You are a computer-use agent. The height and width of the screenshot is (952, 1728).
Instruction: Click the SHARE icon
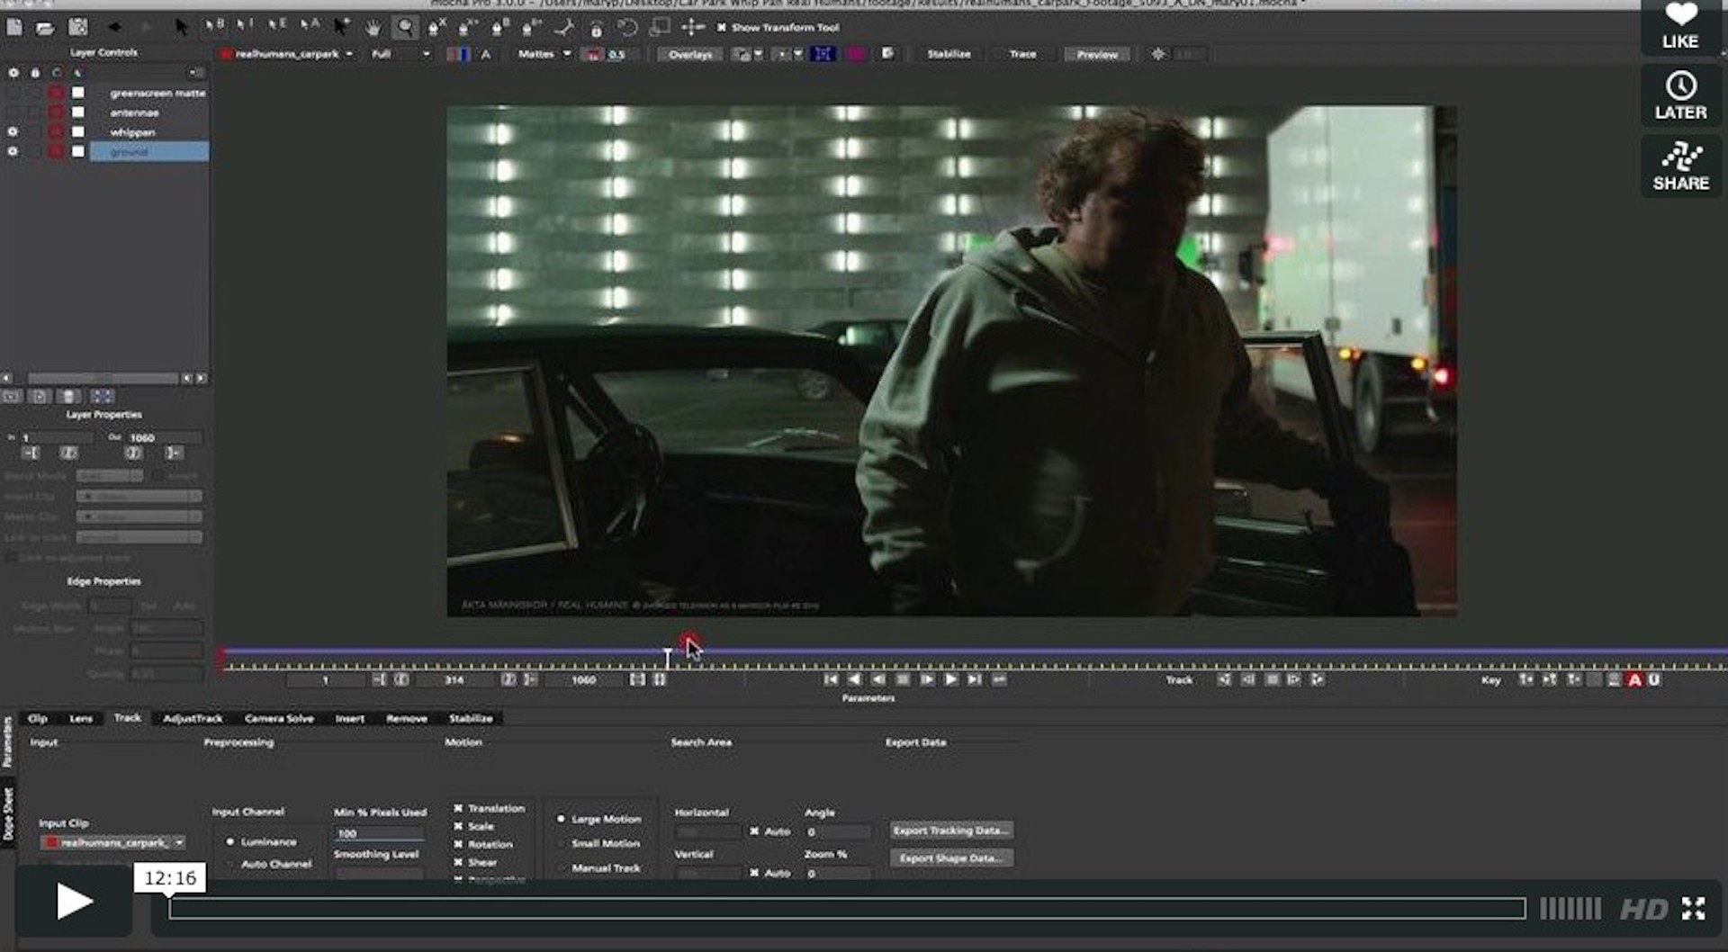(1680, 166)
